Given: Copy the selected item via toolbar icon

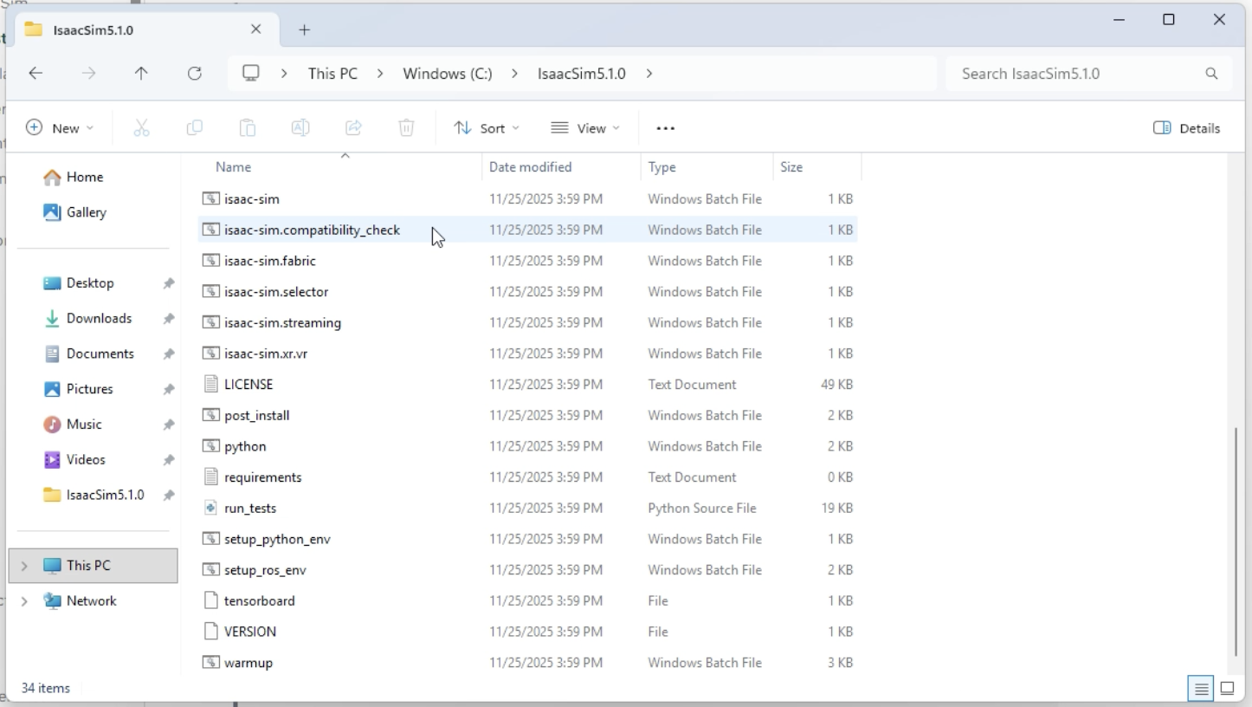Looking at the screenshot, I should tap(194, 127).
